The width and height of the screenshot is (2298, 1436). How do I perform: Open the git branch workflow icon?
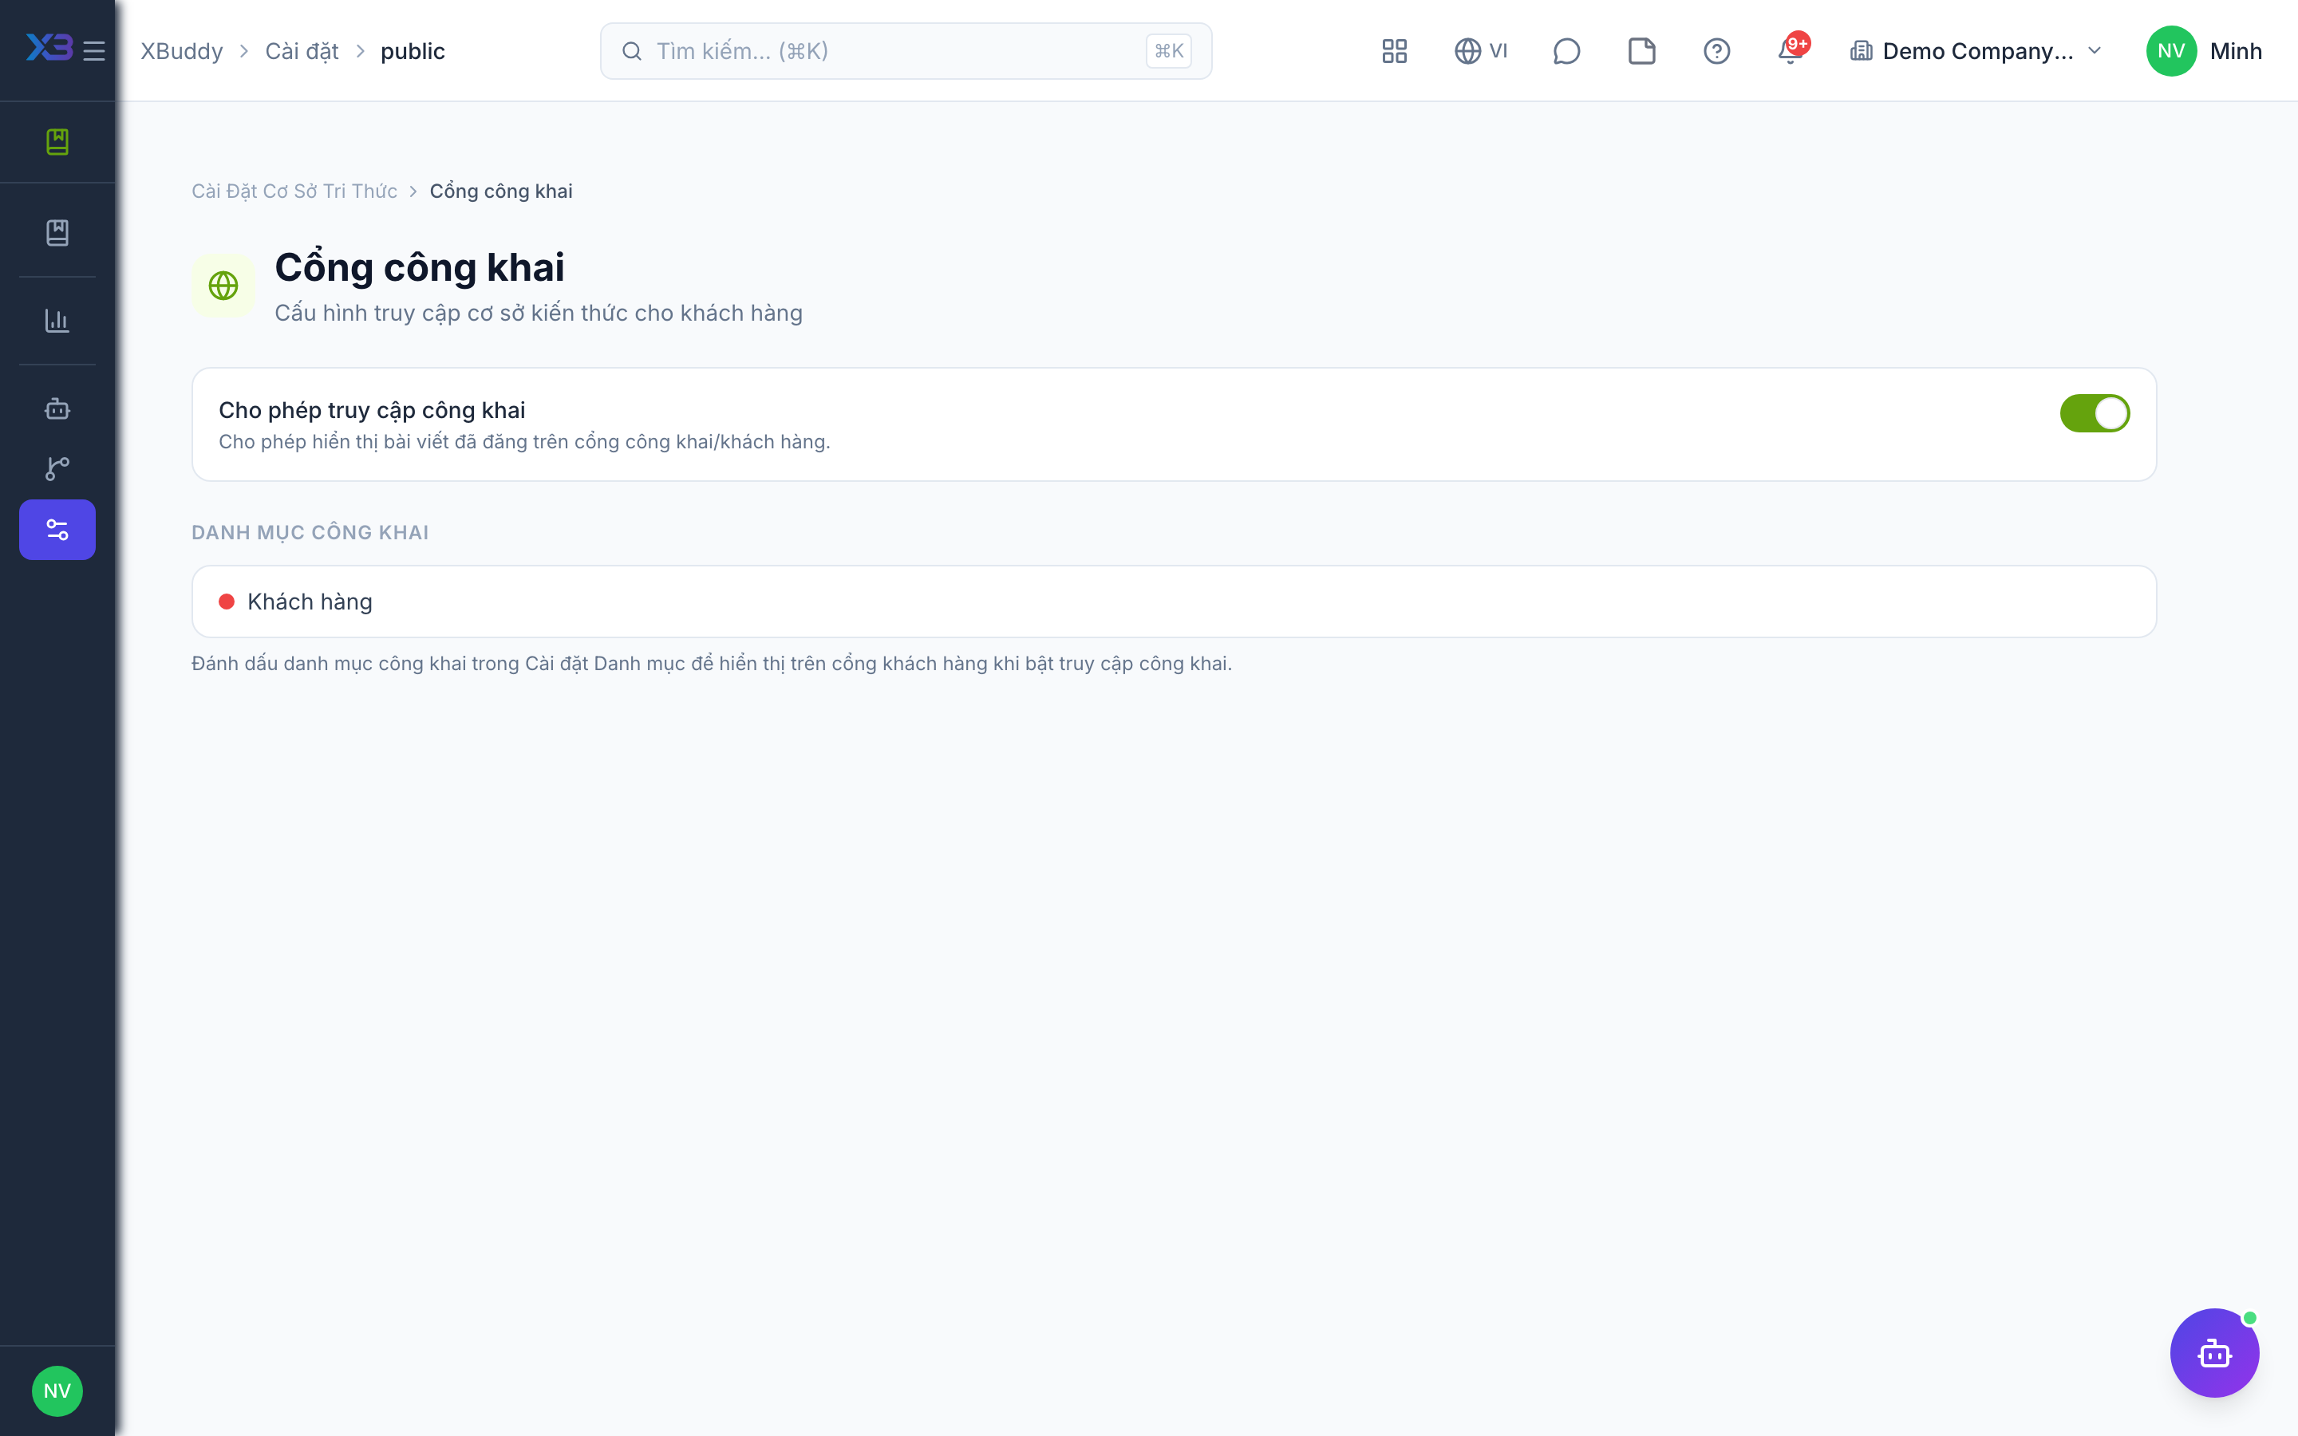click(x=57, y=468)
